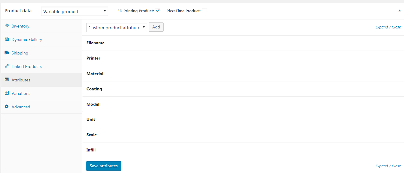404x173 pixels.
Task: Click the Attributes list icon
Action: (7, 80)
